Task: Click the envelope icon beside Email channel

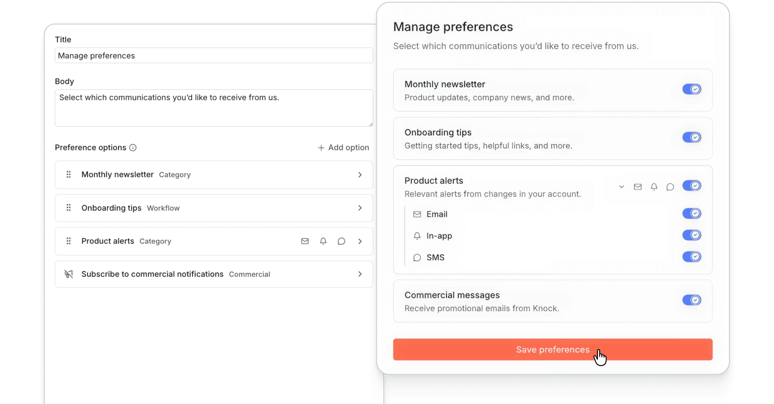Action: tap(417, 214)
